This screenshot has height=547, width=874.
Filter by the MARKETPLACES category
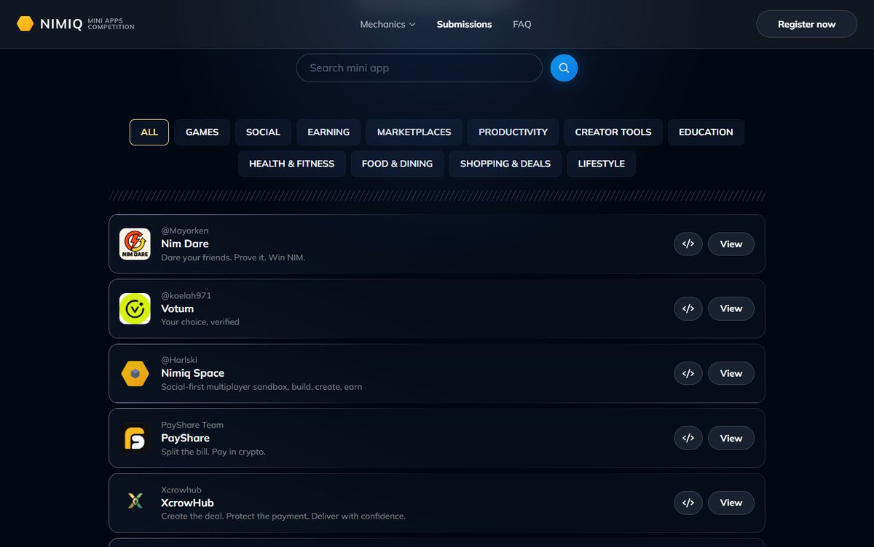pyautogui.click(x=414, y=132)
